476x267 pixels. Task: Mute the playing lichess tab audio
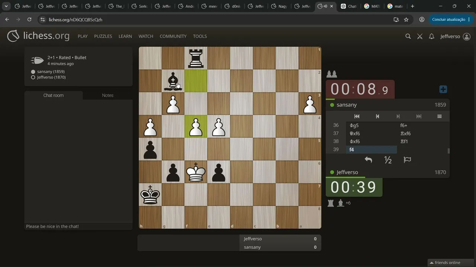[325, 6]
